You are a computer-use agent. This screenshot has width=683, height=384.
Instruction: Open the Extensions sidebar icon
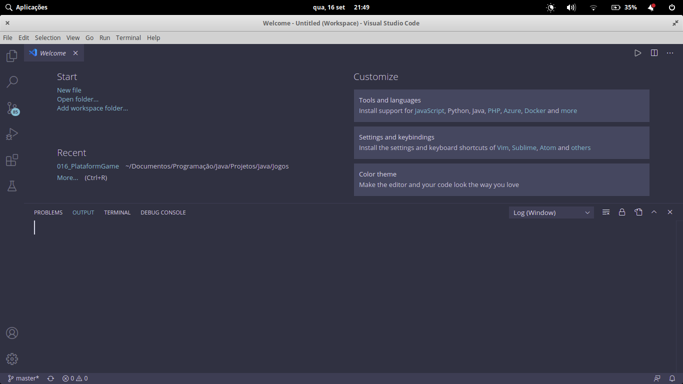[11, 160]
